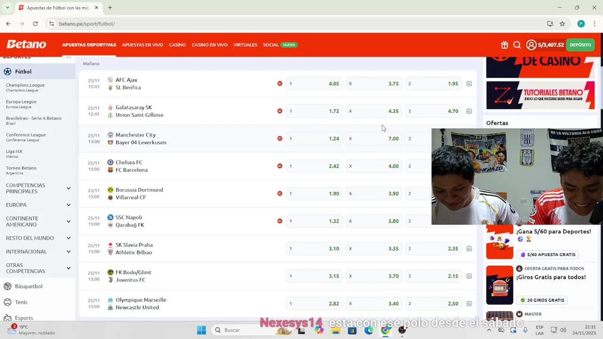Open Liga MX in sidebar
603x339 pixels.
pyautogui.click(x=14, y=153)
